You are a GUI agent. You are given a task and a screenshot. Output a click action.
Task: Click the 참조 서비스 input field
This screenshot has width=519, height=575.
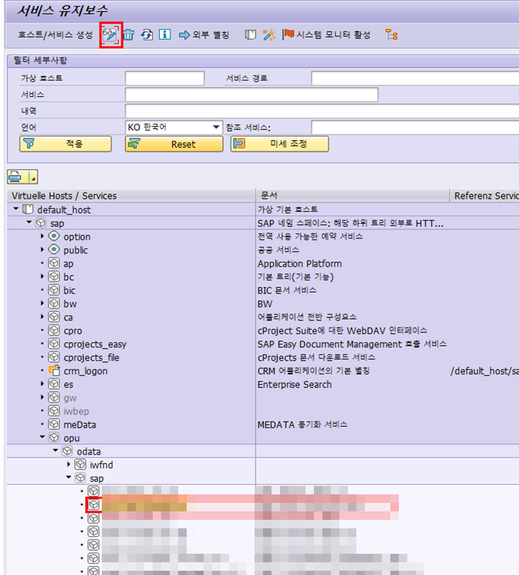[x=415, y=127]
